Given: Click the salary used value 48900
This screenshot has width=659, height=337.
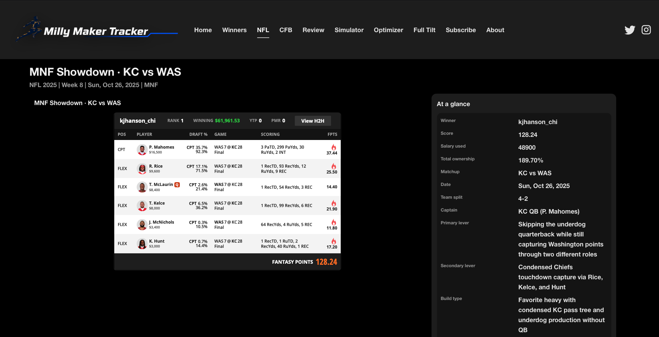Looking at the screenshot, I should click(x=527, y=147).
